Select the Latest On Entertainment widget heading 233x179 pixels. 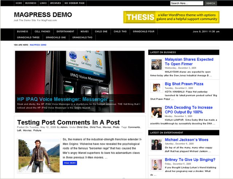(x=183, y=133)
